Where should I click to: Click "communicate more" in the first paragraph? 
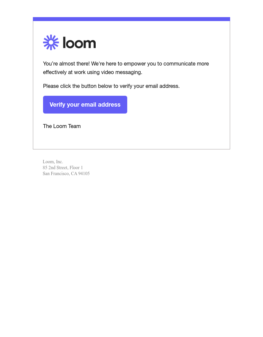click(186, 64)
